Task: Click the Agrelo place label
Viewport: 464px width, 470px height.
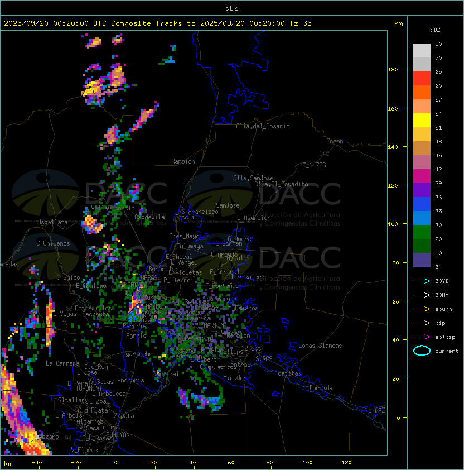Action: tap(136, 335)
